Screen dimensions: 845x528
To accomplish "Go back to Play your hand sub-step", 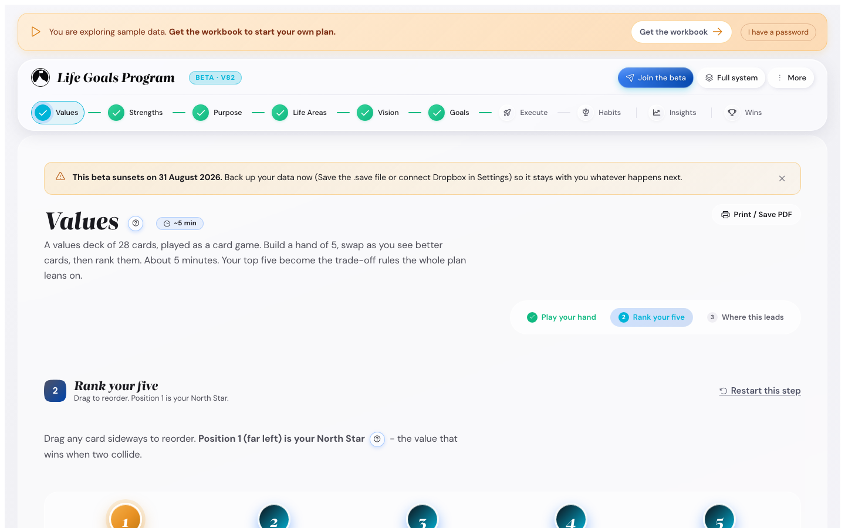I will 562,317.
